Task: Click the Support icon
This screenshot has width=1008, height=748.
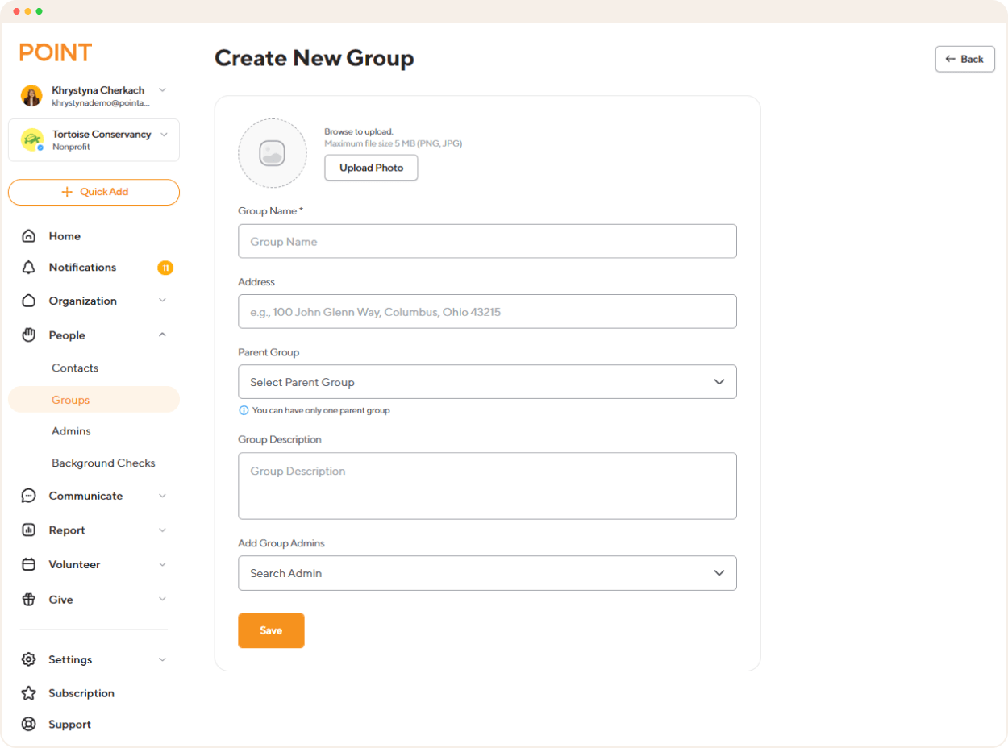Action: click(28, 724)
